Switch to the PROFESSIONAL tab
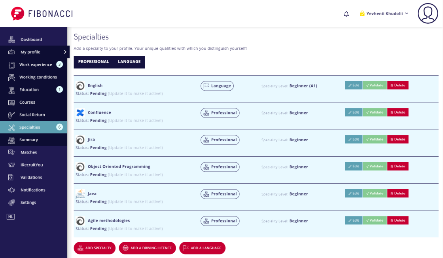 [93, 62]
